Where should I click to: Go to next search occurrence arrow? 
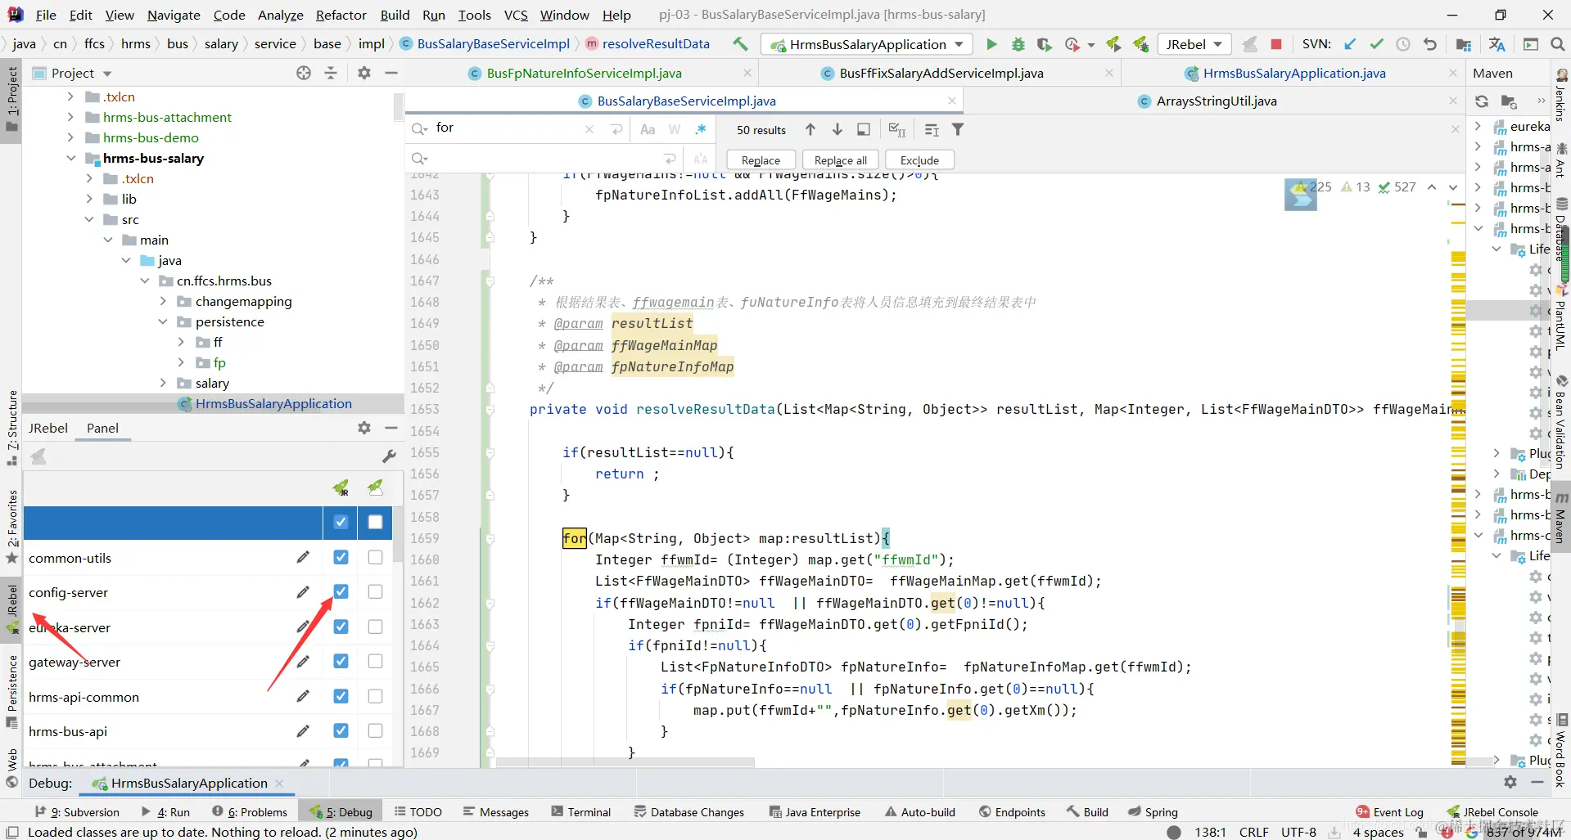837,129
